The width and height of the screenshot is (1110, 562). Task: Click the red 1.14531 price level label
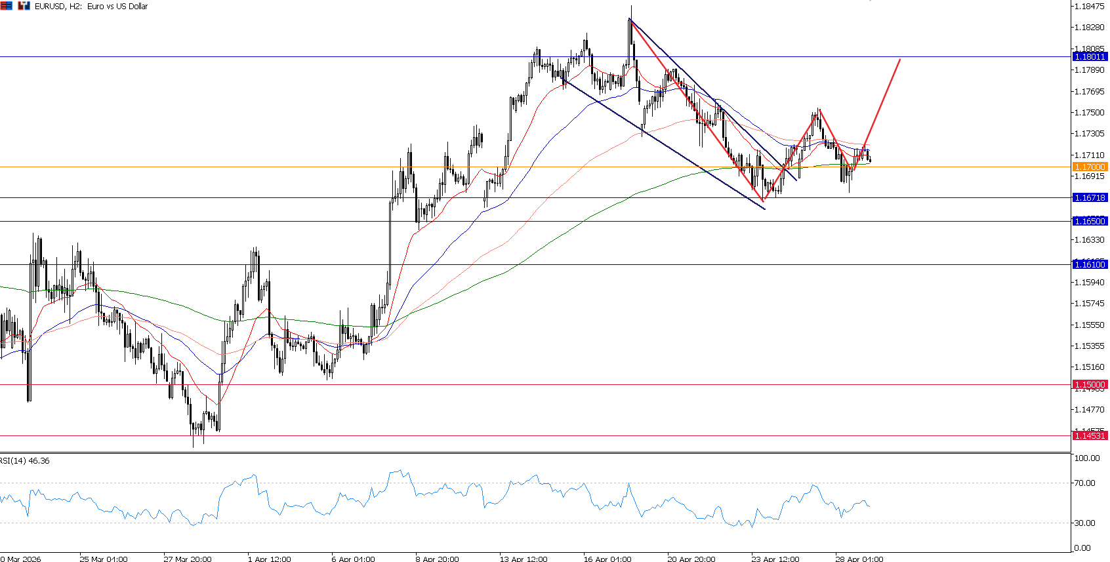pyautogui.click(x=1089, y=435)
